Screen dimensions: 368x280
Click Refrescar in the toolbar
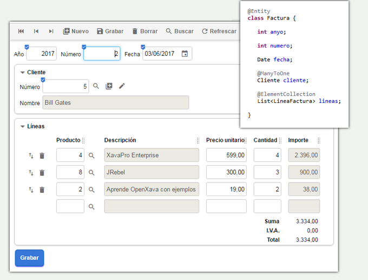point(219,31)
